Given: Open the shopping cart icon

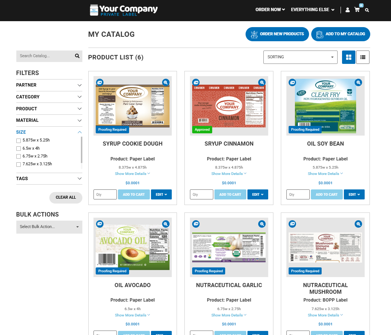Looking at the screenshot, I should (x=357, y=10).
